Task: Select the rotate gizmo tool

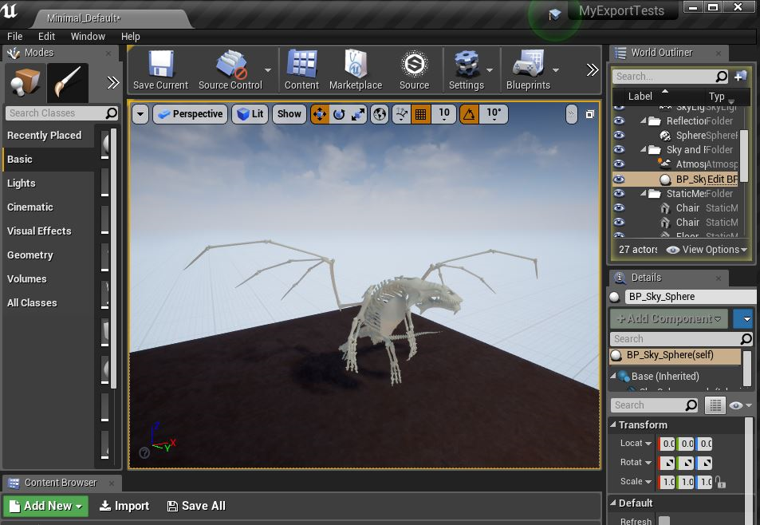Action: (x=339, y=114)
